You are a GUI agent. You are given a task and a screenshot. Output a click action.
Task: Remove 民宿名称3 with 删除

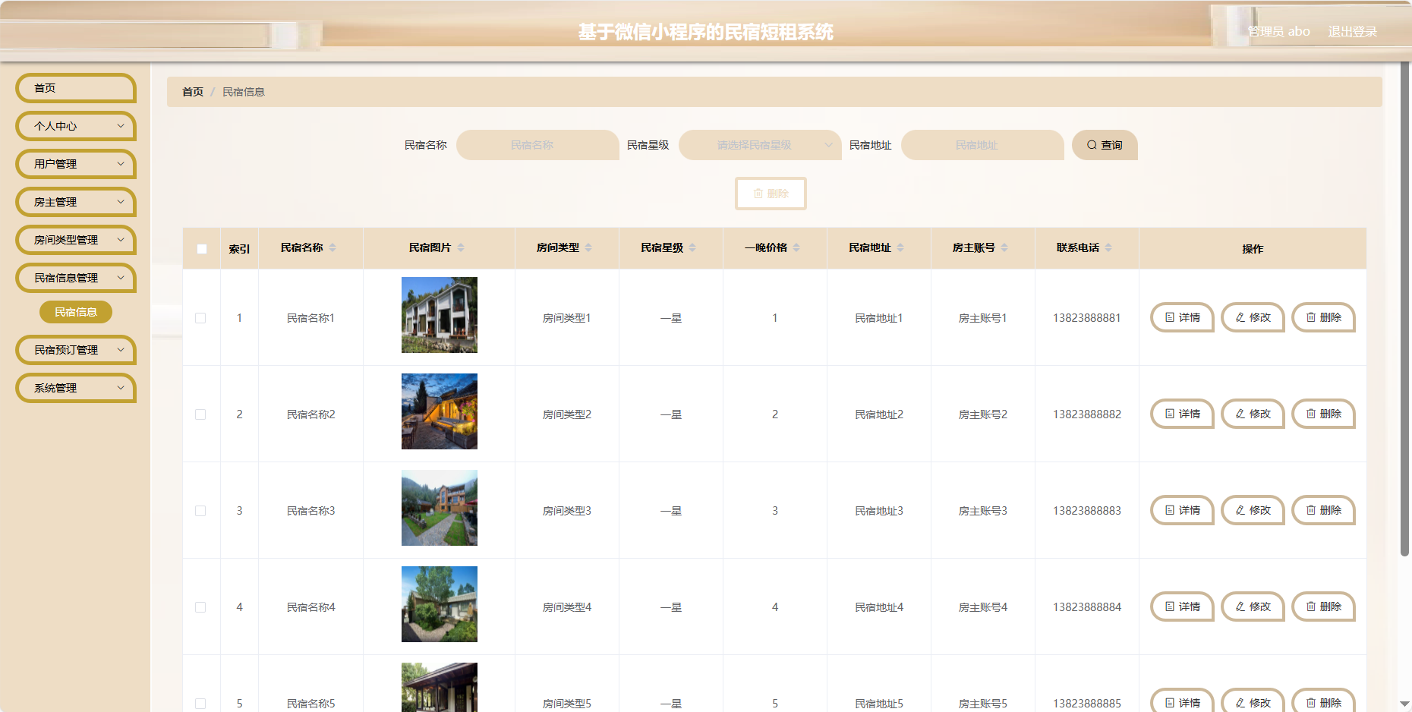tap(1324, 510)
